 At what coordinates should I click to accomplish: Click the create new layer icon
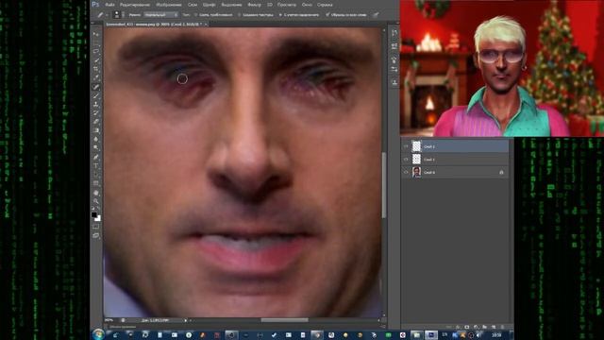coord(494,327)
